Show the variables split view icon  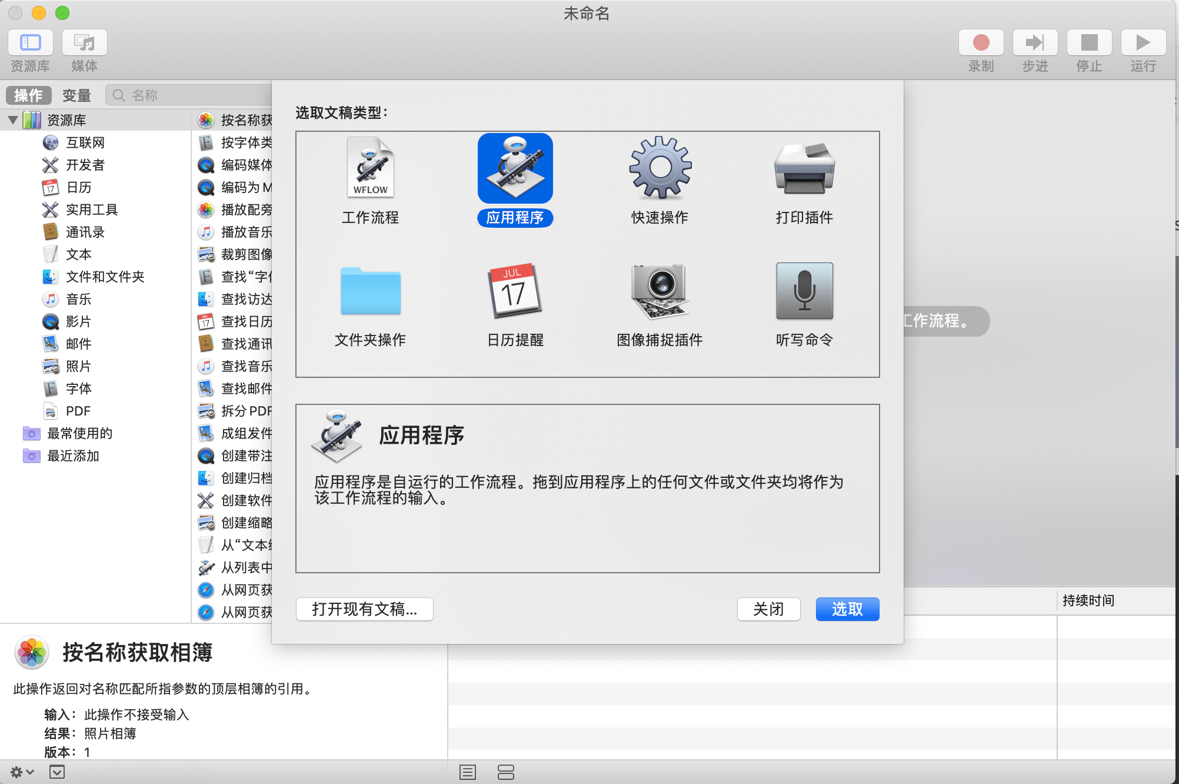[506, 772]
